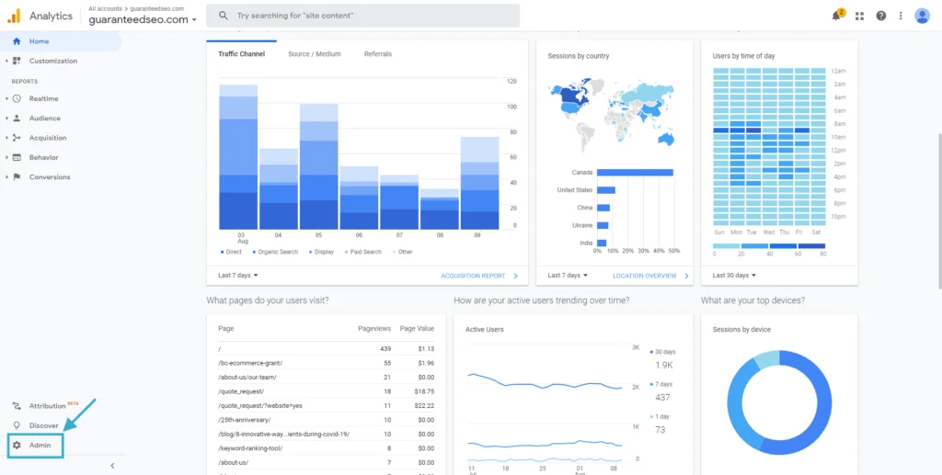Click the search site content field

(x=362, y=16)
